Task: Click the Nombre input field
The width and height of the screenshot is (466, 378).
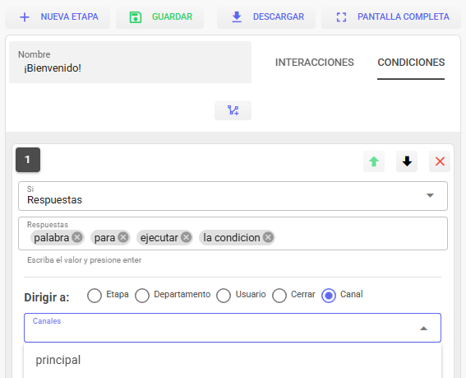Action: 130,63
